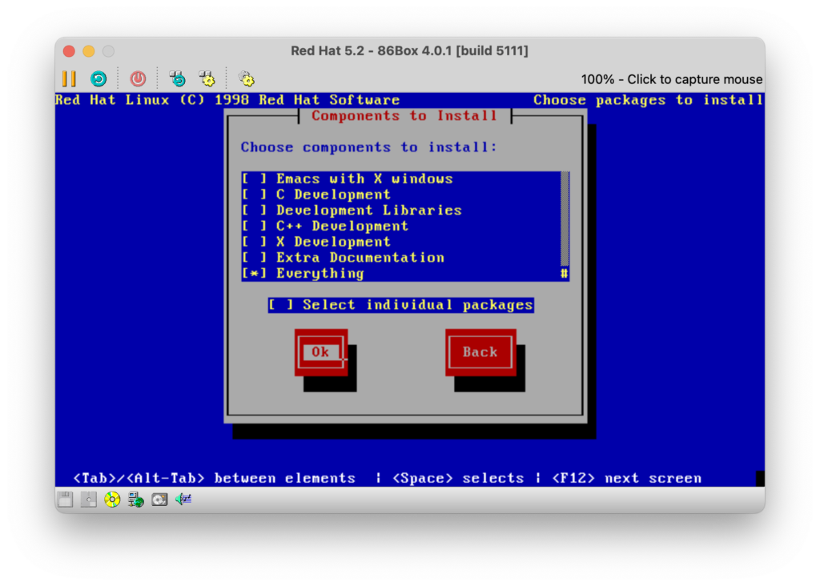This screenshot has height=586, width=820.
Task: Enable Select individual packages option
Action: tap(401, 305)
